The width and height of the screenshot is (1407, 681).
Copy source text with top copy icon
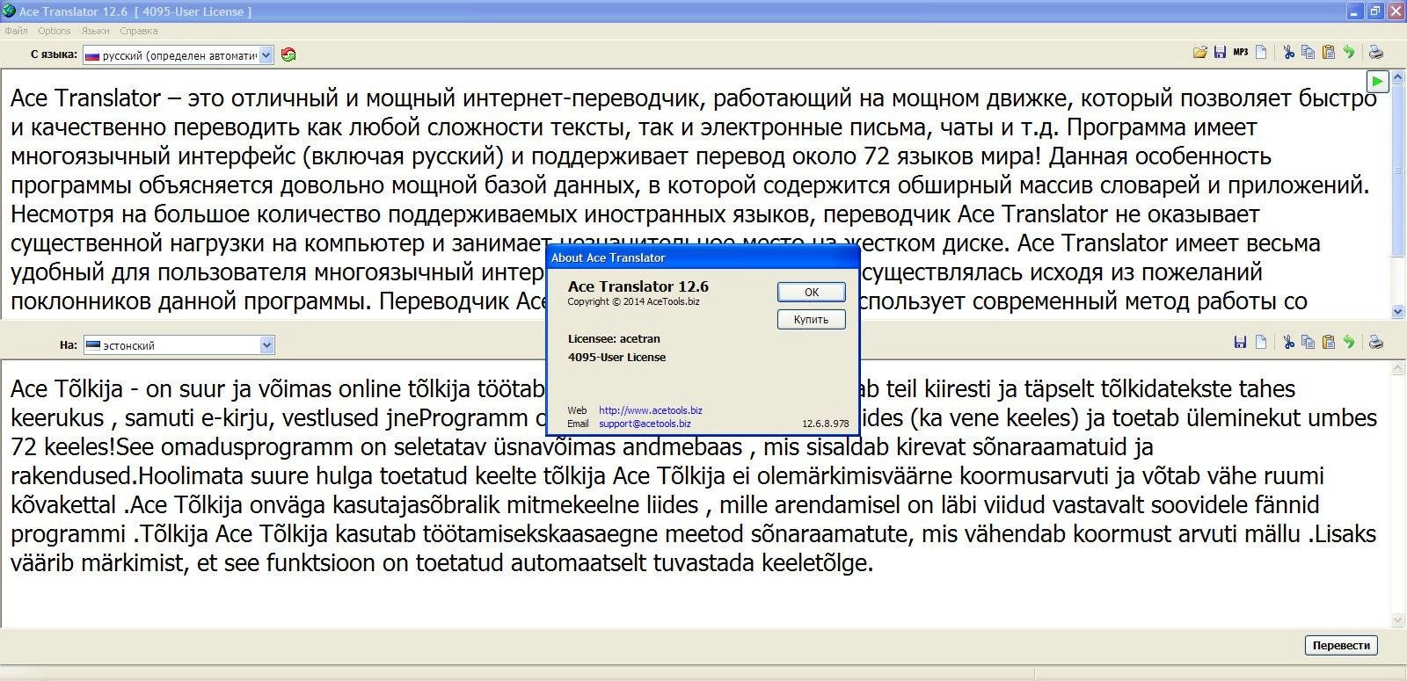[x=1308, y=53]
